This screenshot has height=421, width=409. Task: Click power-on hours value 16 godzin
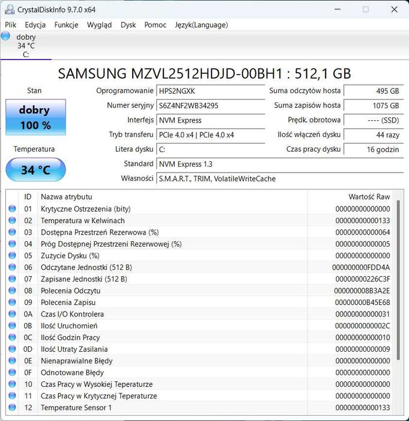point(374,149)
